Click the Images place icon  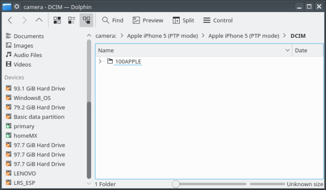coord(9,45)
